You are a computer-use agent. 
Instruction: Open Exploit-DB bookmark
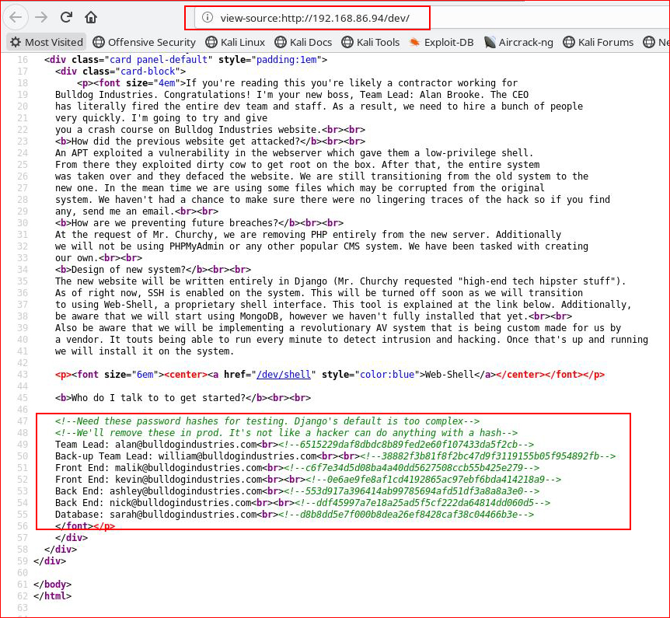pos(441,42)
